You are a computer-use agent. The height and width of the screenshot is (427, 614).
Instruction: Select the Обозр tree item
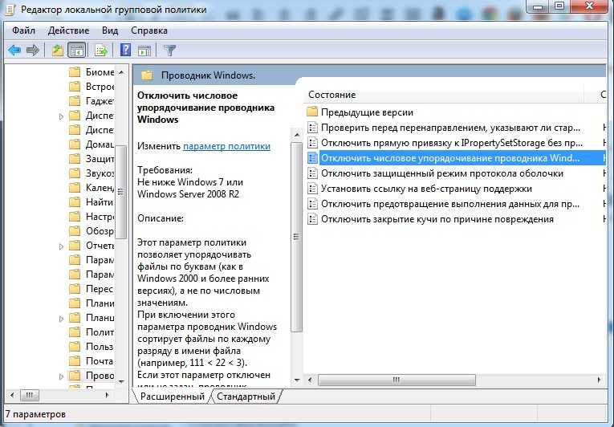point(100,231)
